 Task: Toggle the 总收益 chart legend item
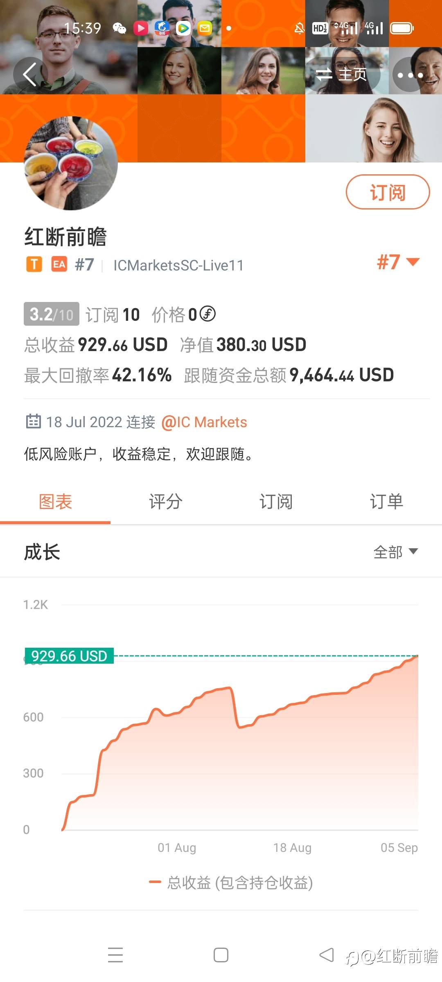click(x=231, y=883)
